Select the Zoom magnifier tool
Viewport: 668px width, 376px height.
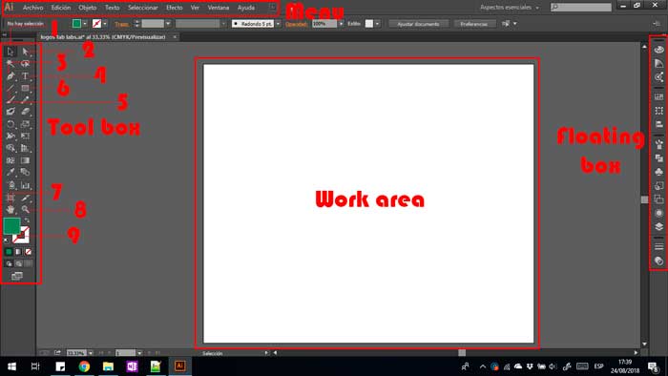pyautogui.click(x=26, y=210)
